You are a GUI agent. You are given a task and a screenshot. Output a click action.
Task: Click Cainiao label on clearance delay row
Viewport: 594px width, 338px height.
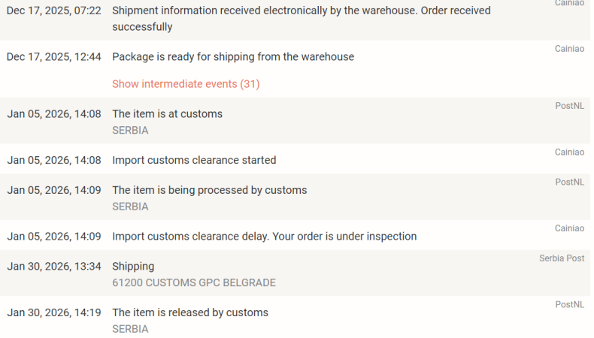(x=569, y=228)
